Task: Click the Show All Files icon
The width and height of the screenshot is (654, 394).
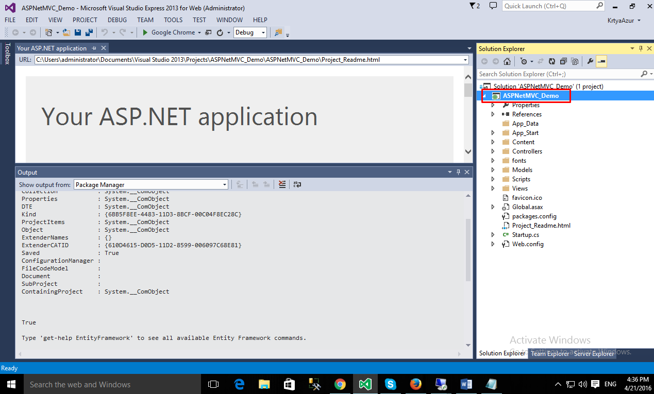Action: click(574, 61)
